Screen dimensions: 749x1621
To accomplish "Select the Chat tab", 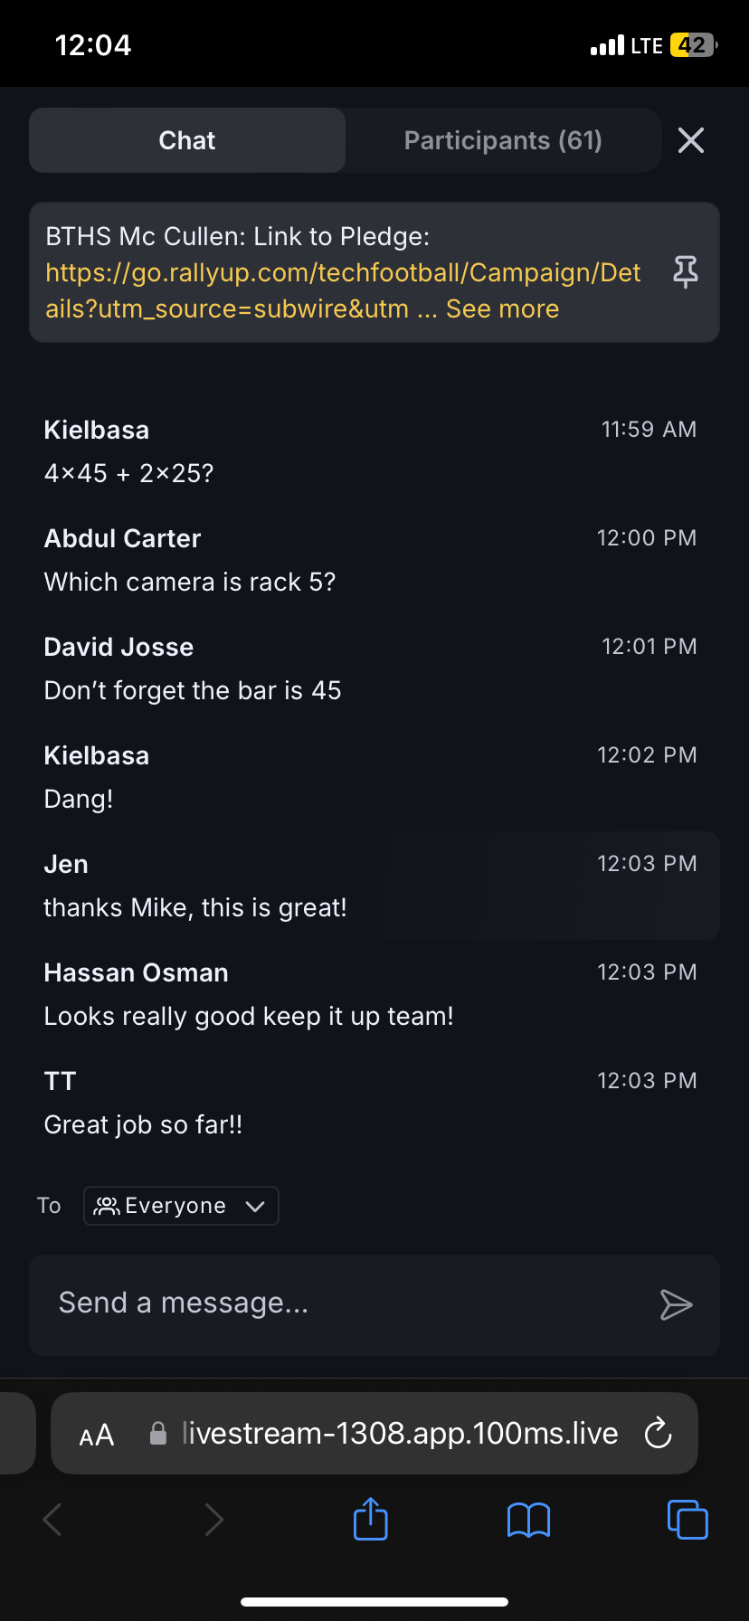I will (x=187, y=140).
